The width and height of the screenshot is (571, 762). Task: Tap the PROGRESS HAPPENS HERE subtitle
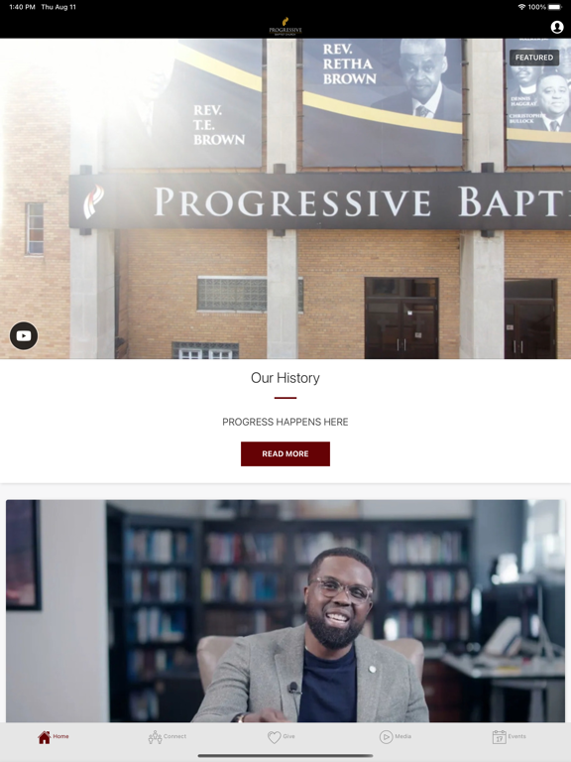coord(285,422)
